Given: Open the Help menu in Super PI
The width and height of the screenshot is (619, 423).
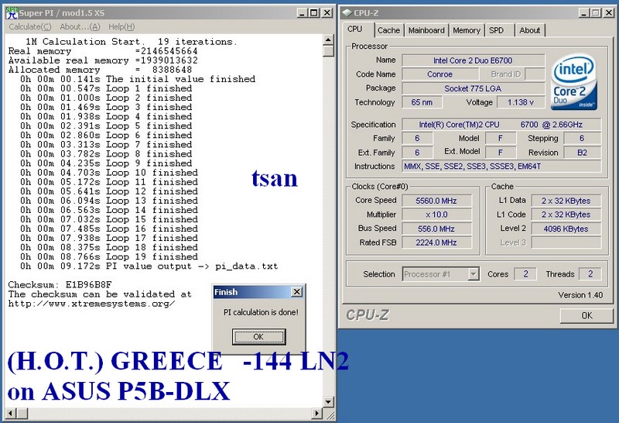Looking at the screenshot, I should (x=121, y=27).
